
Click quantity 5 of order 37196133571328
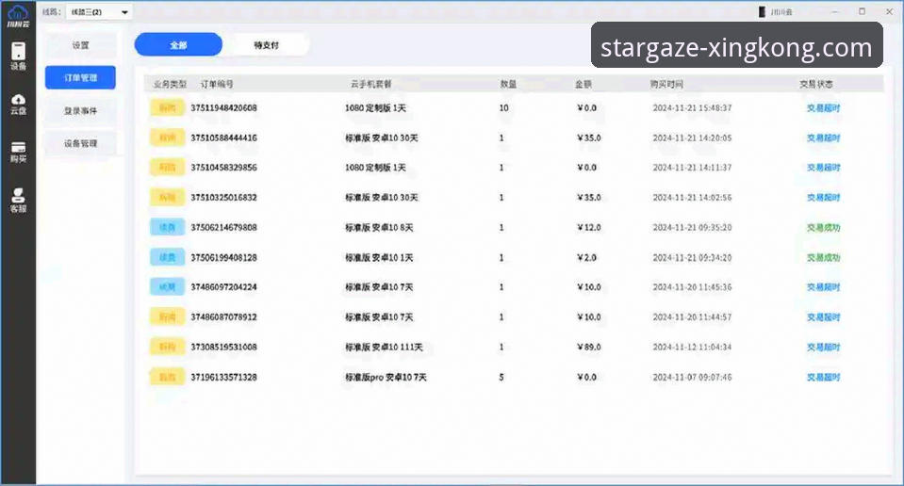501,377
